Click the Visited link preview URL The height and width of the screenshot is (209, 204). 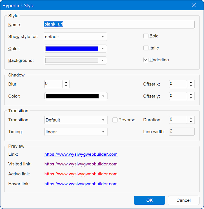tap(81, 164)
